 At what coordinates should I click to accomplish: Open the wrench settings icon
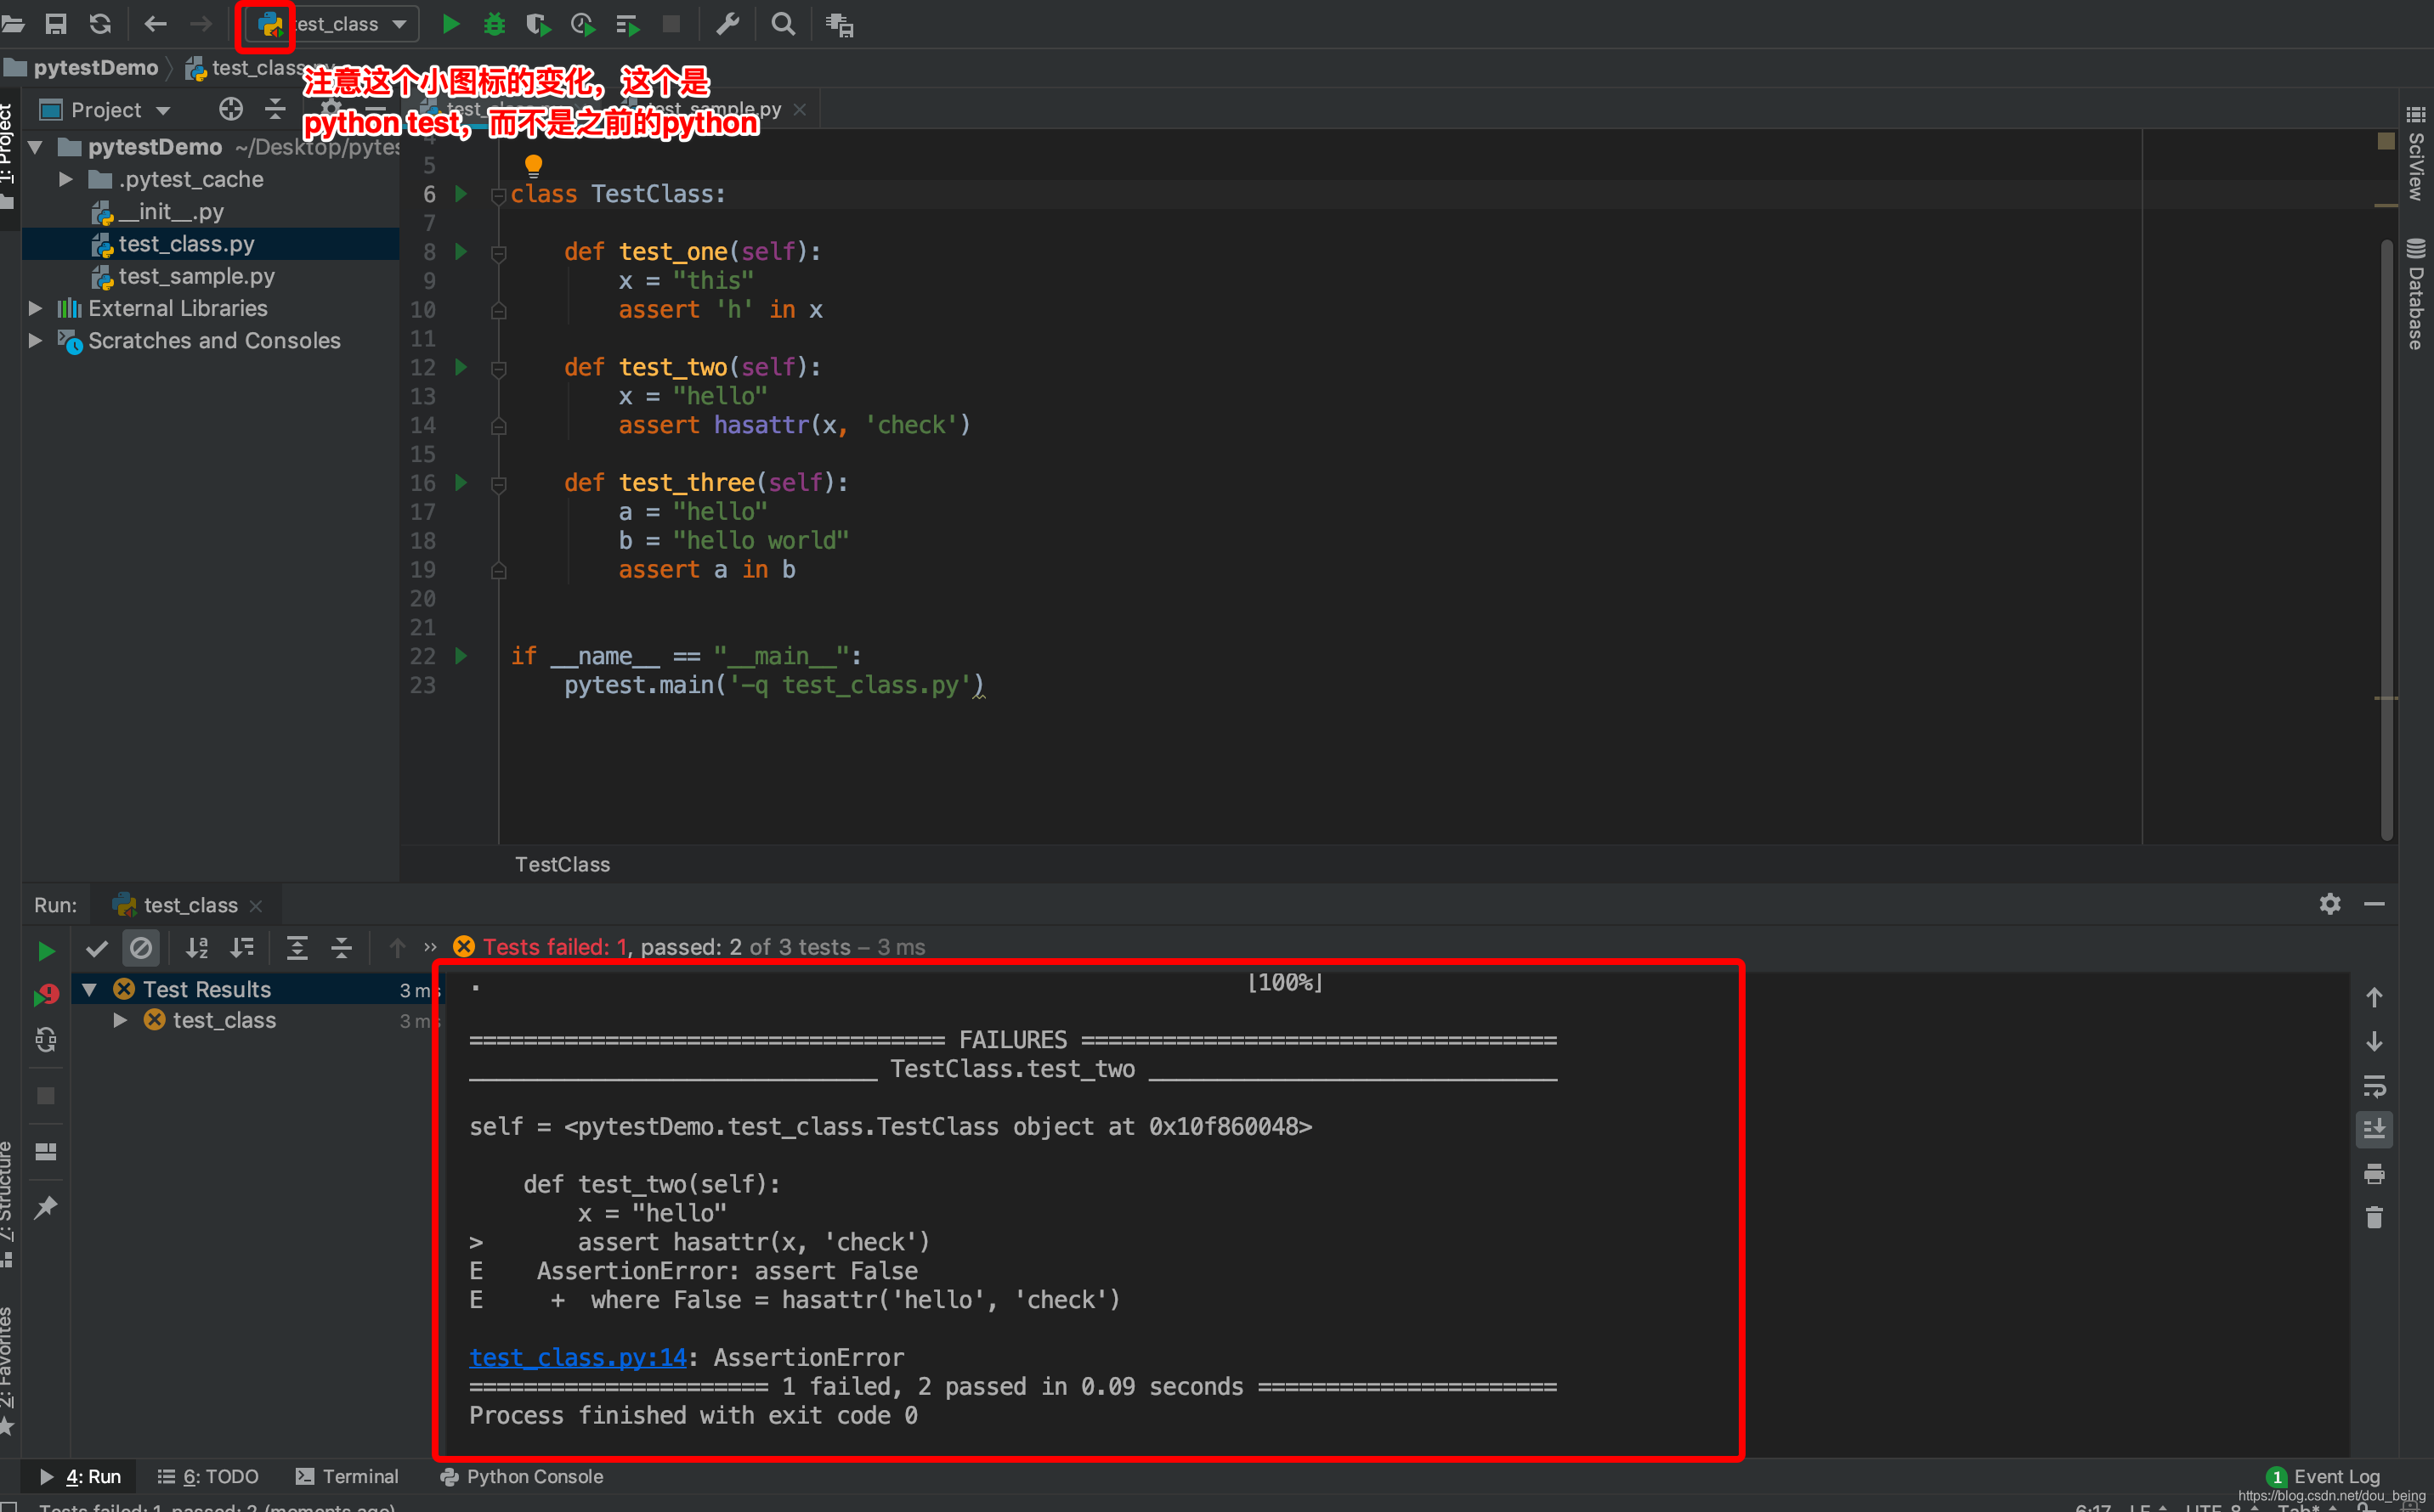click(727, 24)
